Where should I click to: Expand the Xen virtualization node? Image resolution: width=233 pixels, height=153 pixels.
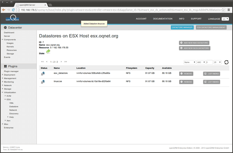point(5,121)
